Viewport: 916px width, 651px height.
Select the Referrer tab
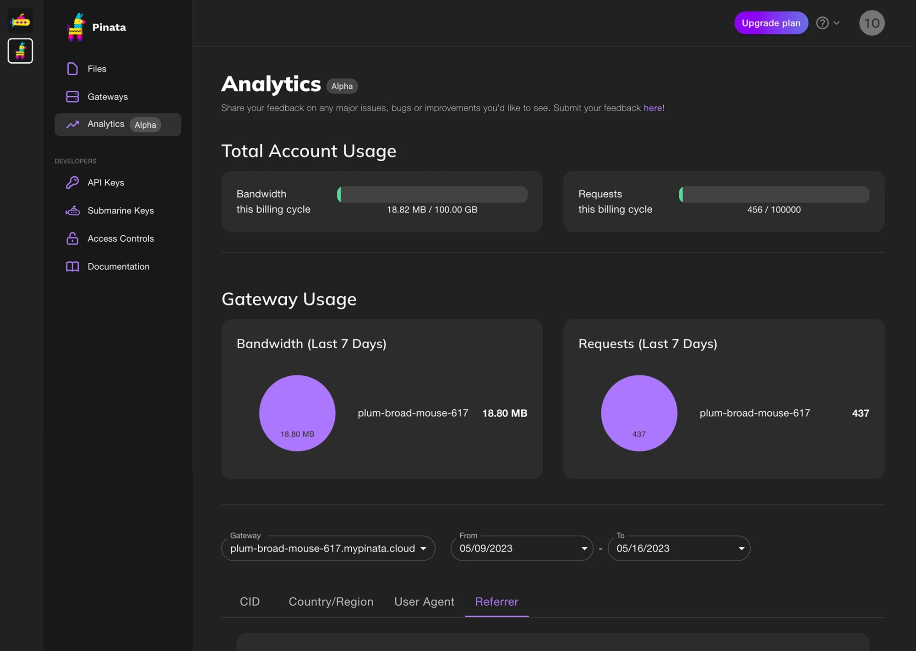pyautogui.click(x=497, y=602)
